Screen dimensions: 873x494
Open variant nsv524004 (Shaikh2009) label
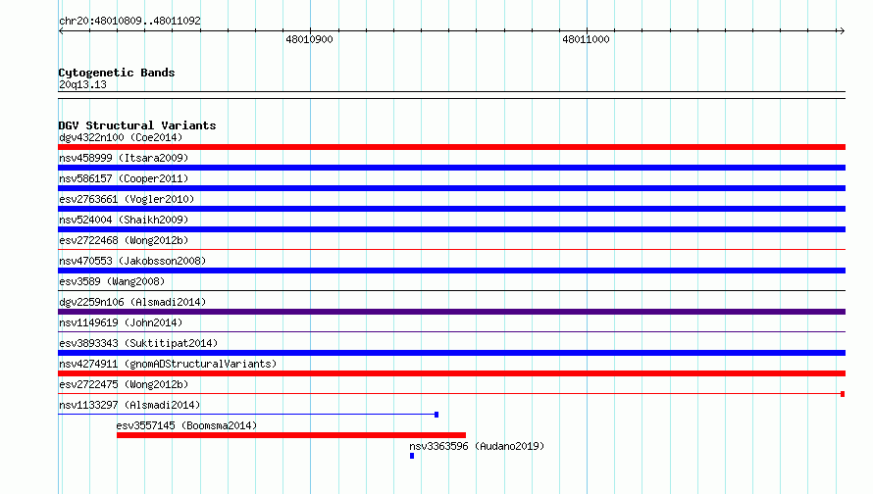click(x=124, y=220)
